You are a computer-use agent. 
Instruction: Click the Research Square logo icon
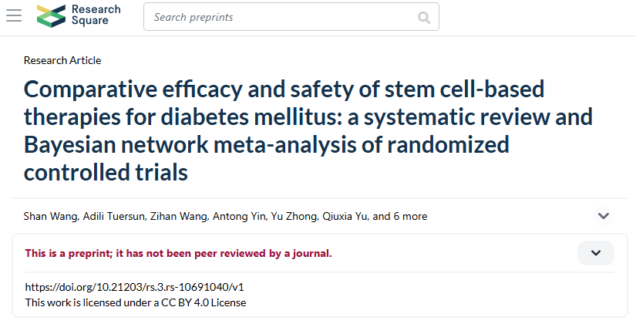[51, 16]
